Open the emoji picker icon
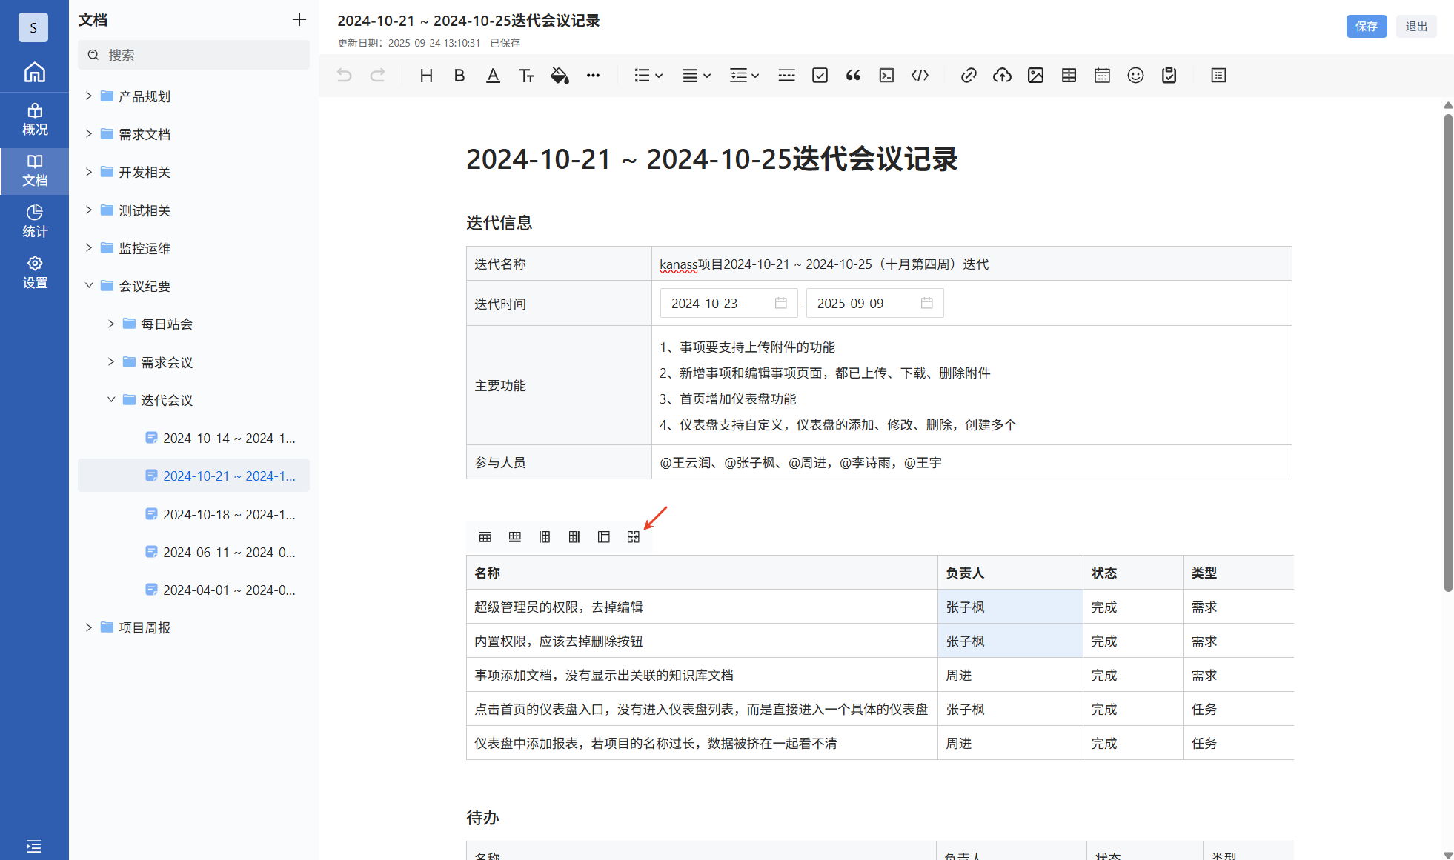 [1135, 76]
